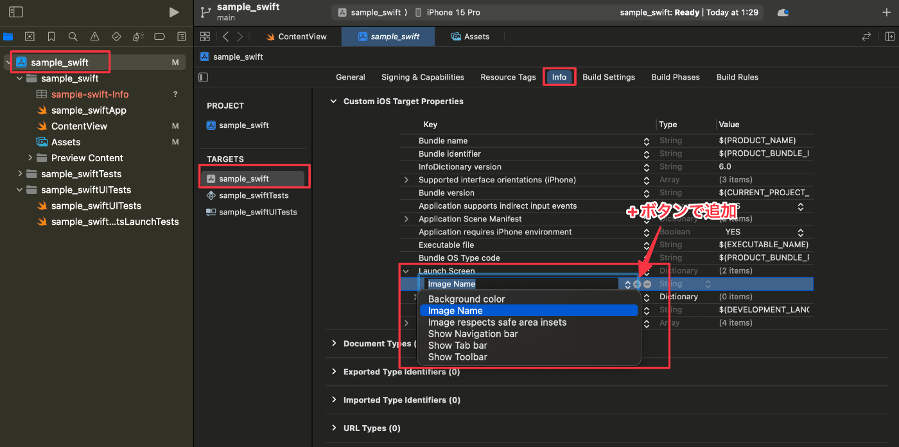Switch to the Resource Tags tab
Screen dimensions: 899x447
508,77
